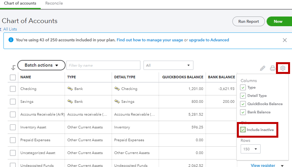This screenshot has width=292, height=167.
Task: Toggle the Include inactive checkbox
Action: 243,129
